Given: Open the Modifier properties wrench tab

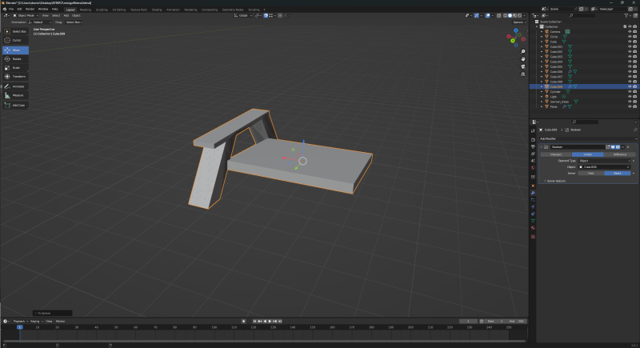Looking at the screenshot, I should point(533,193).
